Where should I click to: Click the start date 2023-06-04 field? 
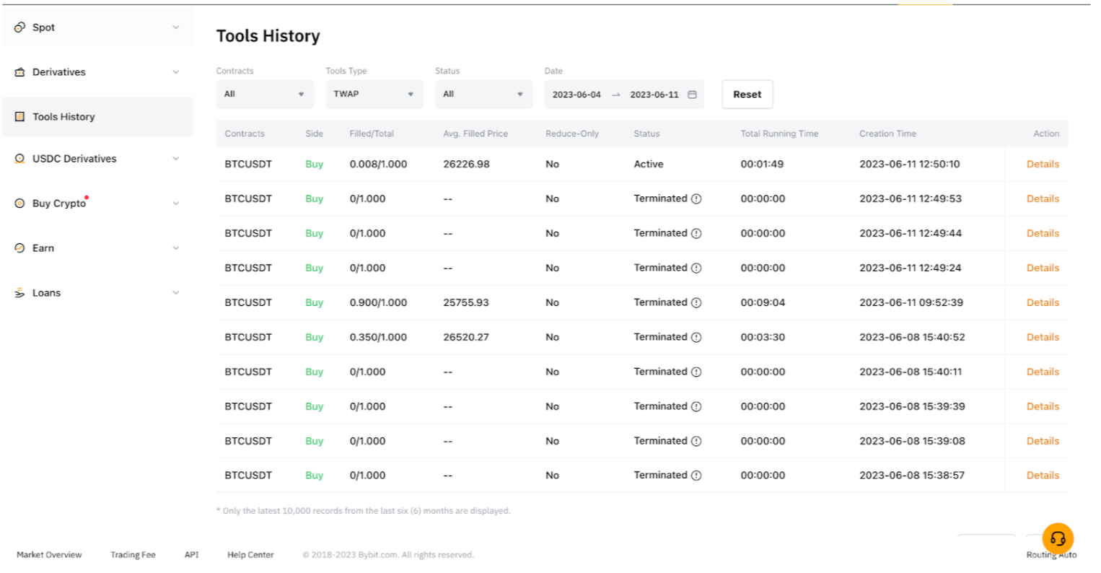tap(576, 95)
